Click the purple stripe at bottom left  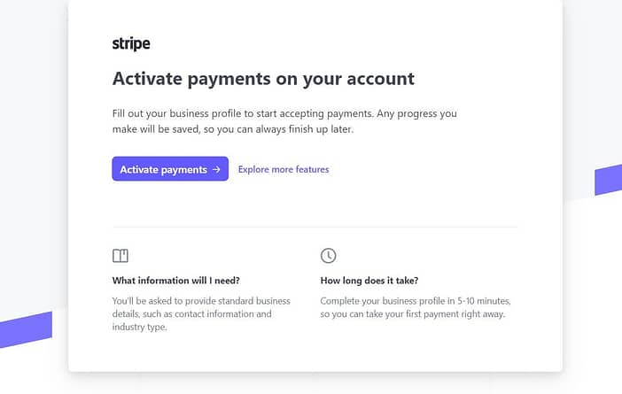(x=27, y=329)
